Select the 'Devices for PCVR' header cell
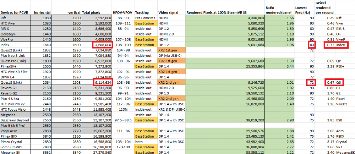 click(x=14, y=12)
